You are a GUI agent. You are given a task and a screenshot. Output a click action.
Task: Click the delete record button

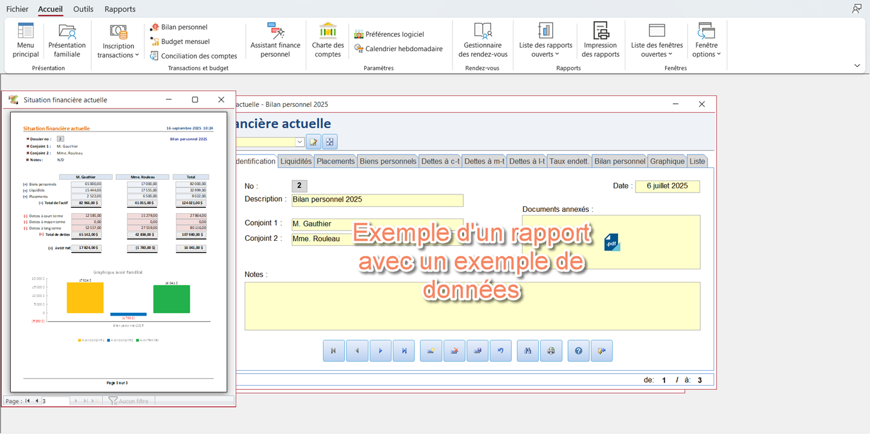[454, 351]
